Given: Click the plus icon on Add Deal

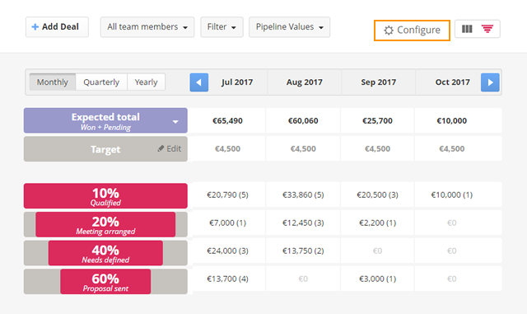Looking at the screenshot, I should coord(35,27).
